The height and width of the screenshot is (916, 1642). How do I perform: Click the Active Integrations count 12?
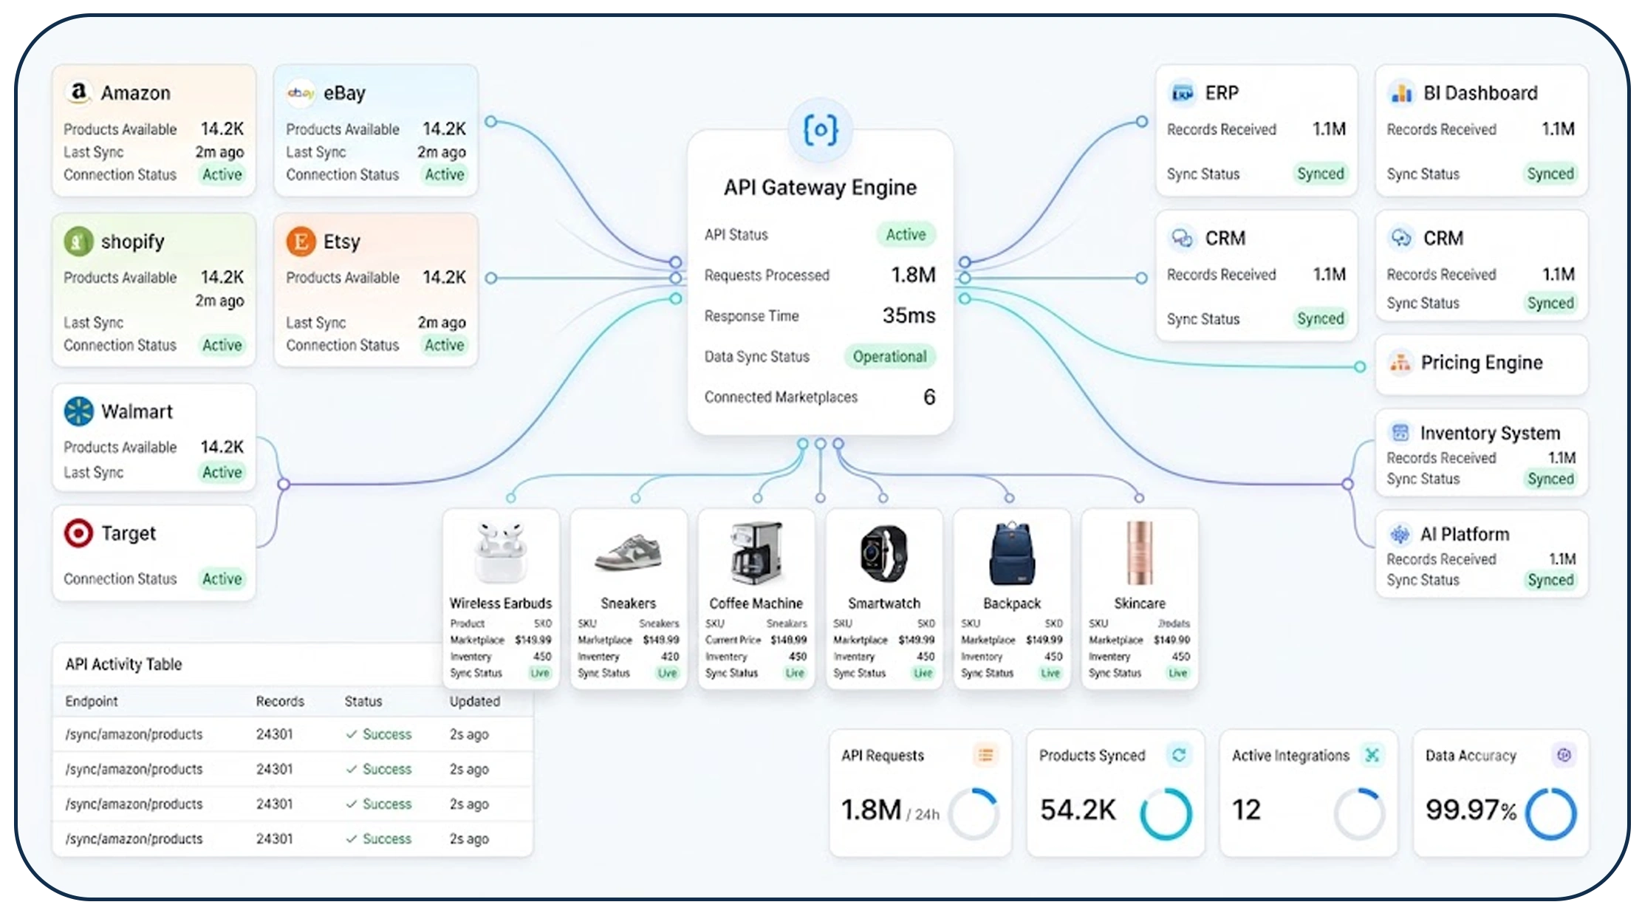point(1246,810)
